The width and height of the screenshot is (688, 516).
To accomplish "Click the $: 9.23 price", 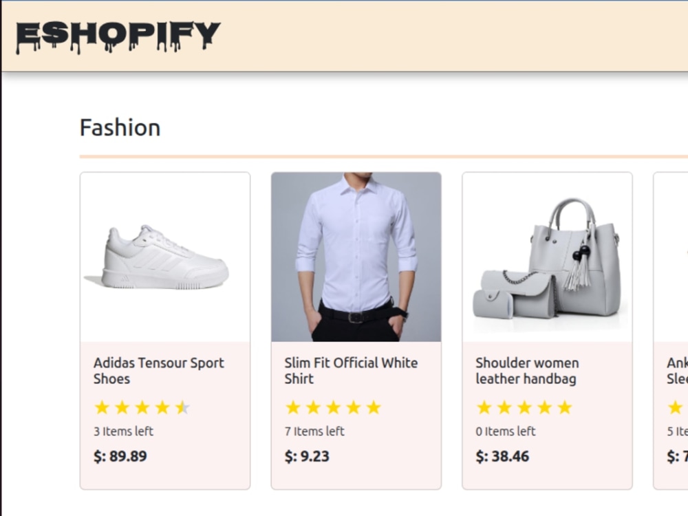I will tap(307, 456).
